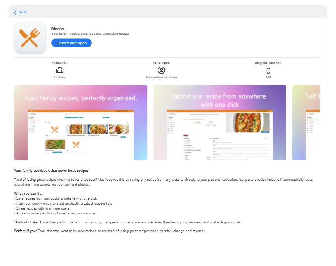Viewport: 336px width, 266px height.
Task: Open the 'Import any recipe' screenshot thumbnail
Action: [220, 123]
